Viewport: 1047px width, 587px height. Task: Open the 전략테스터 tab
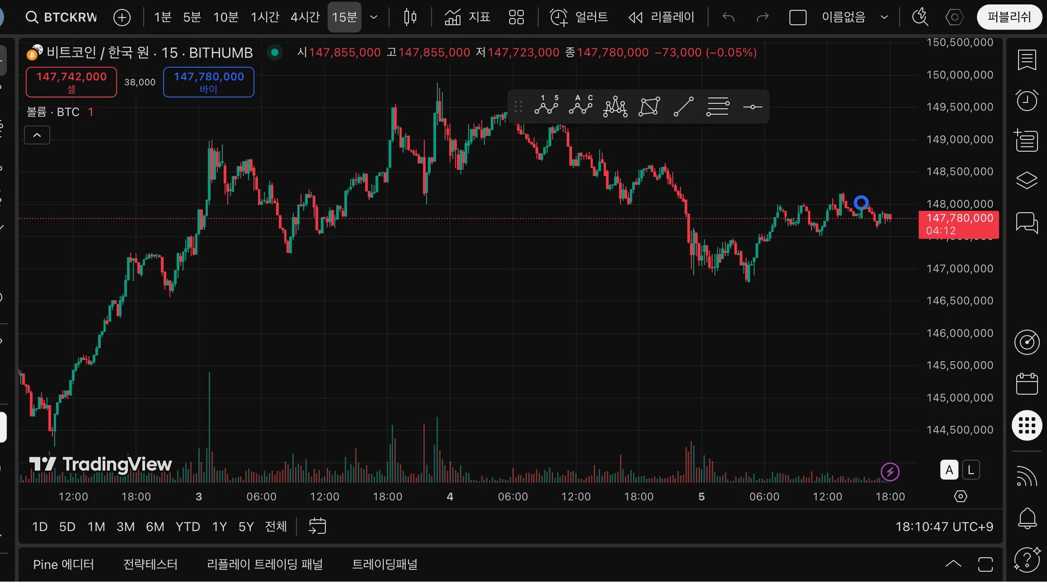coord(151,564)
